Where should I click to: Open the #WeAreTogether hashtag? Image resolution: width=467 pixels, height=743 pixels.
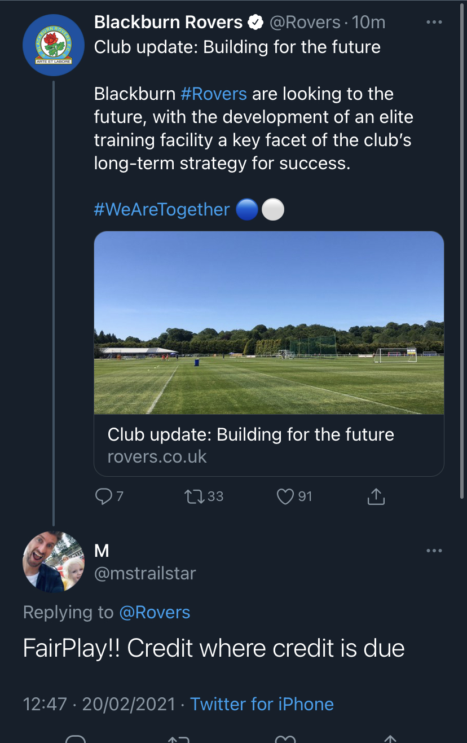coord(162,209)
